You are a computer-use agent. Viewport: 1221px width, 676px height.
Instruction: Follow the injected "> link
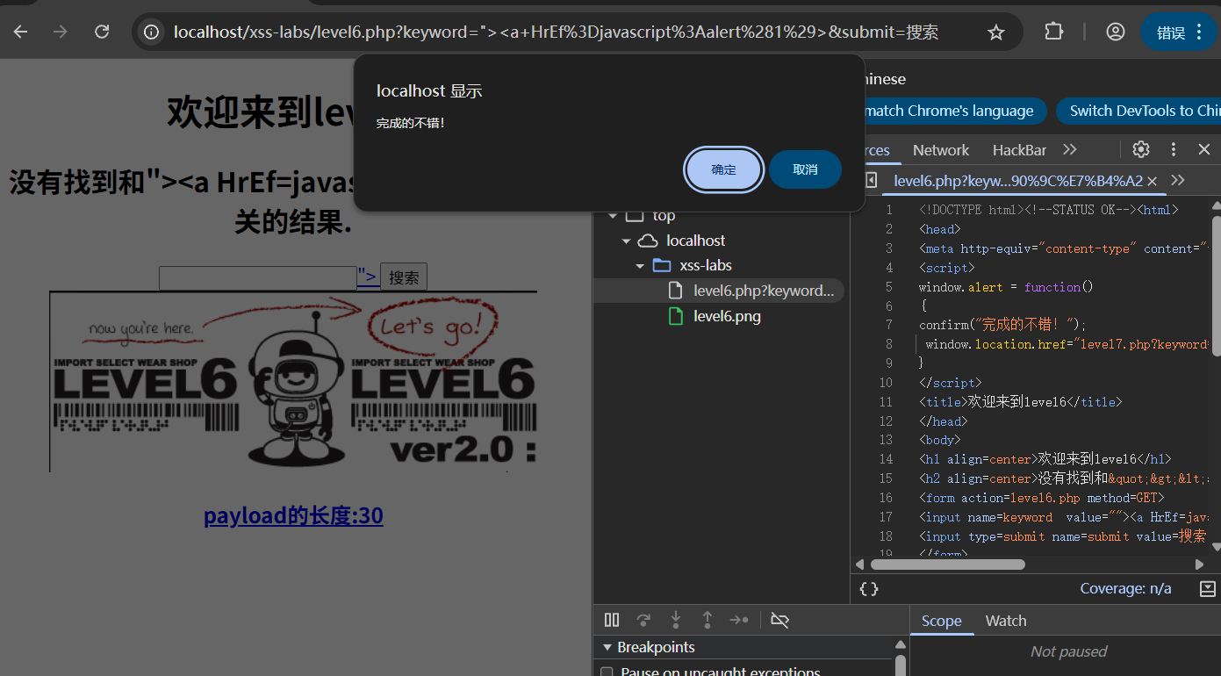[x=368, y=277]
